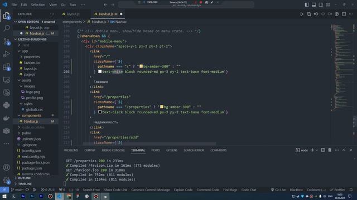This screenshot has width=357, height=200.
Task: Open the File menu
Action: click(14, 4)
